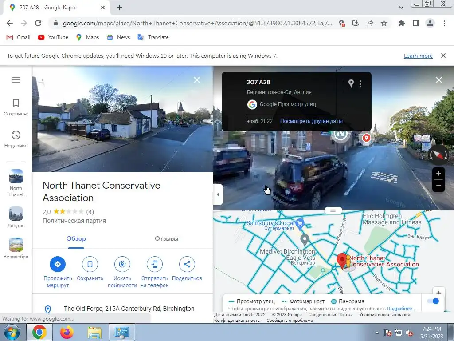Open the Chrome side panel icon
454x341 pixels.
(416, 23)
